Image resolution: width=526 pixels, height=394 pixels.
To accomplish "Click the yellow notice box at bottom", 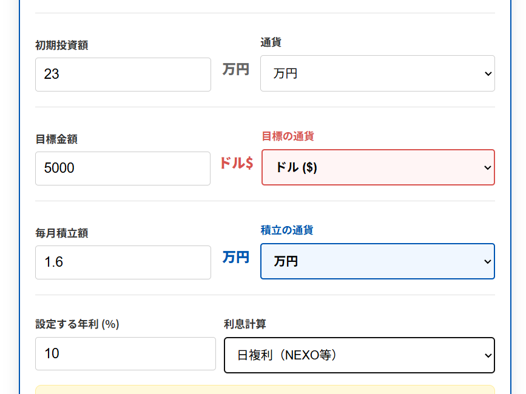I will click(265, 390).
